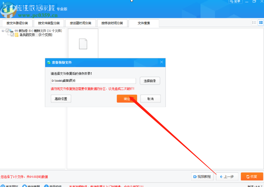Click the save path input field

(93, 81)
